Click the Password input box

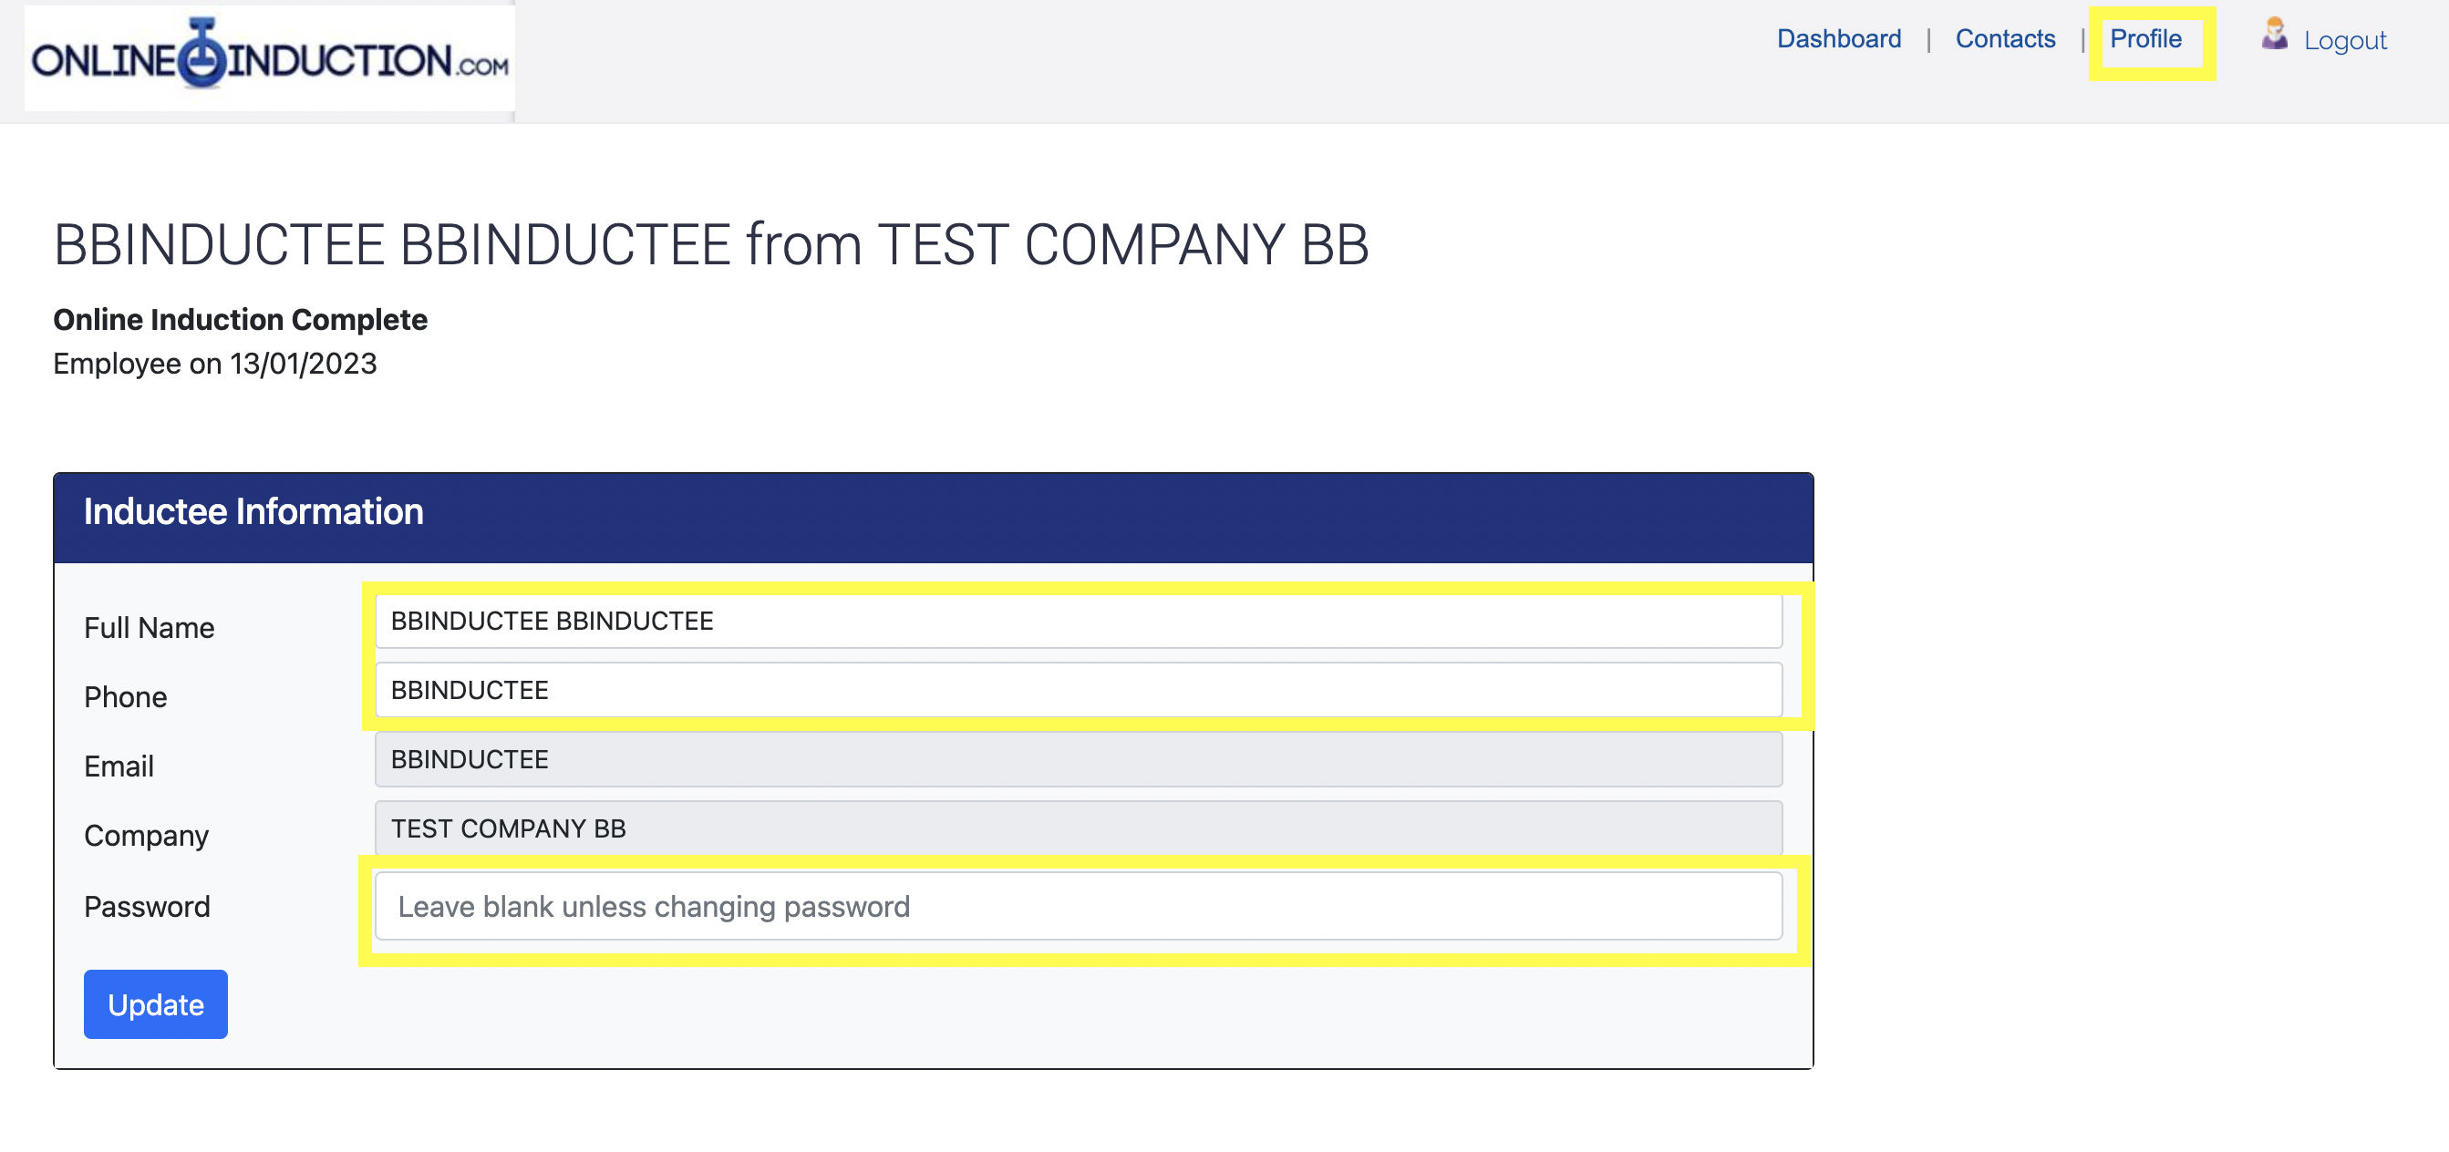click(1078, 907)
